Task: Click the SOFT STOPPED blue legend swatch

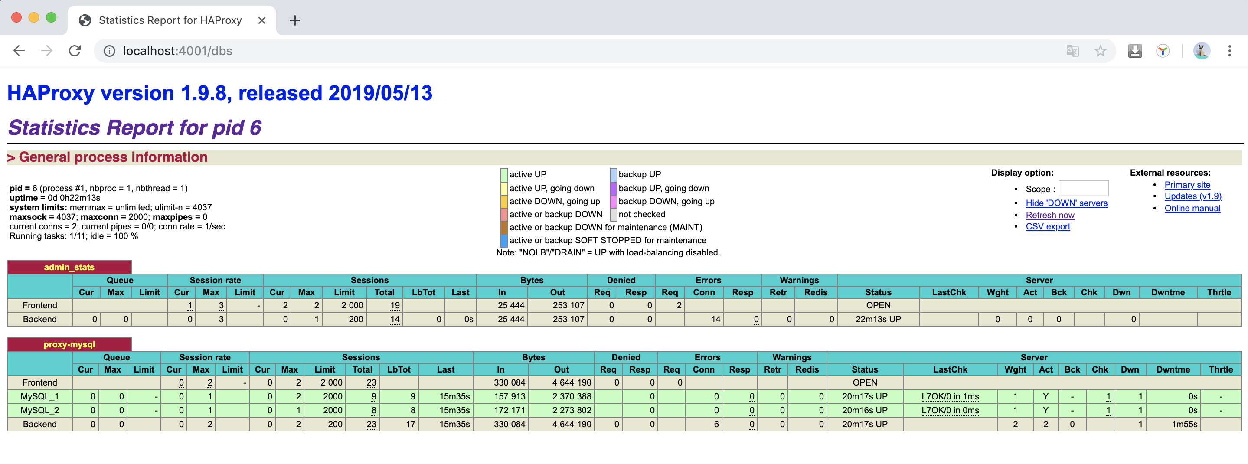Action: point(504,240)
